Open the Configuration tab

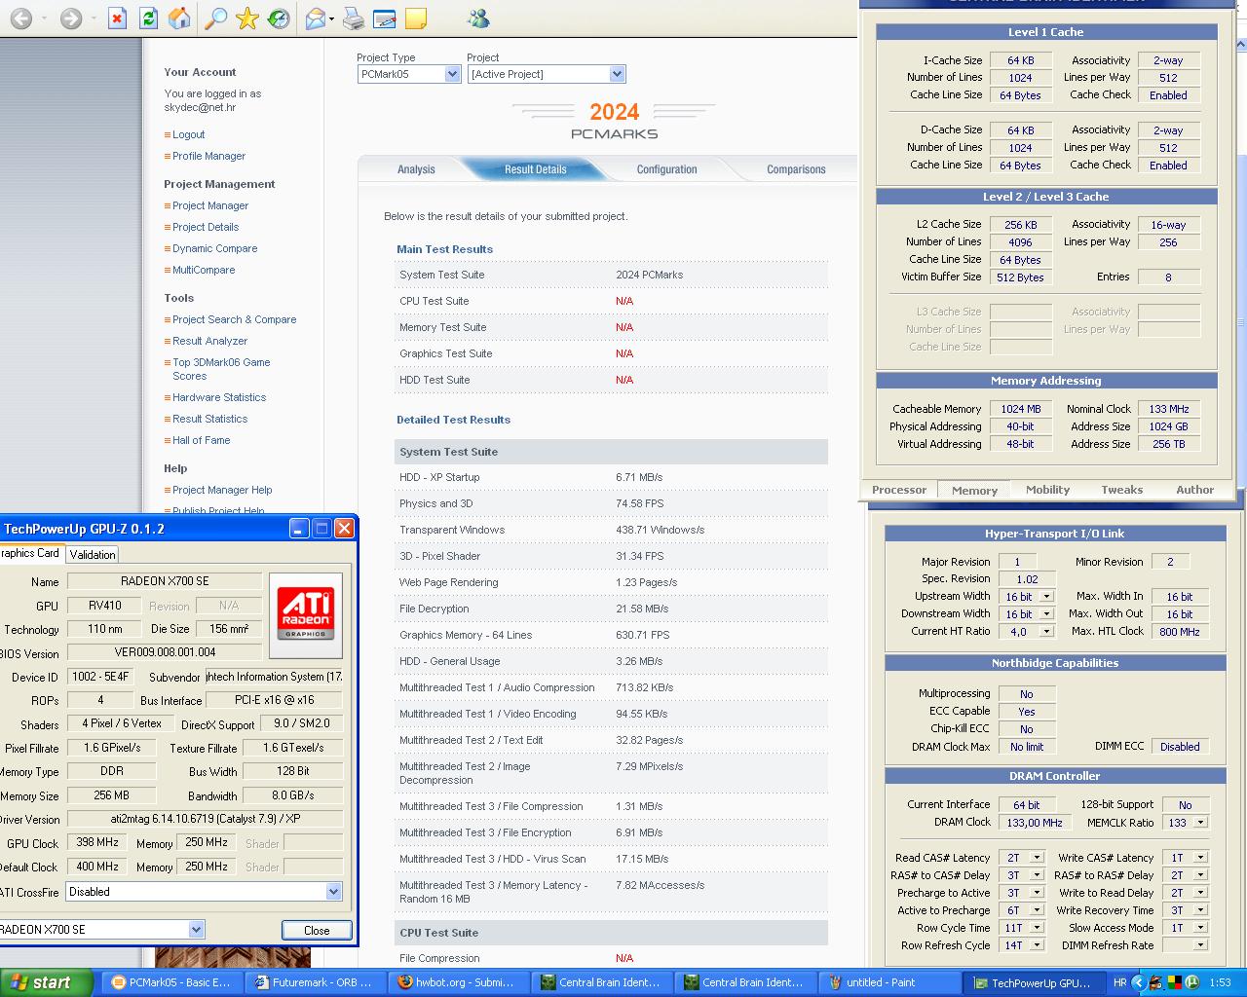pos(666,169)
